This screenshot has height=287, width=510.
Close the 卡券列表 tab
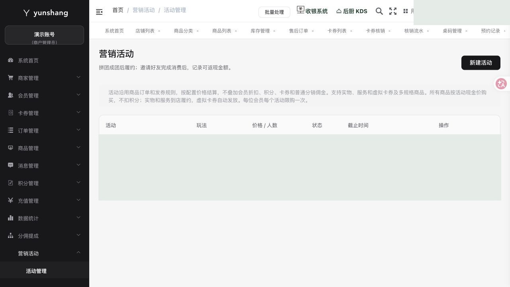351,31
